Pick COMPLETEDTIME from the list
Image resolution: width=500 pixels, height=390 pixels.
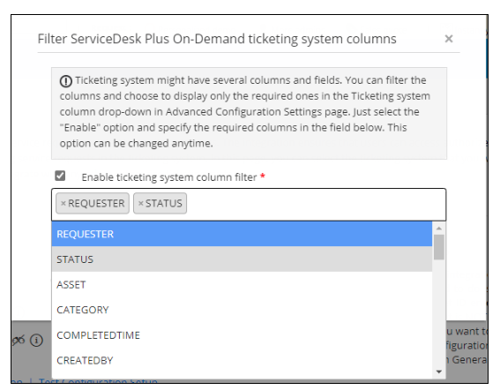click(242, 335)
